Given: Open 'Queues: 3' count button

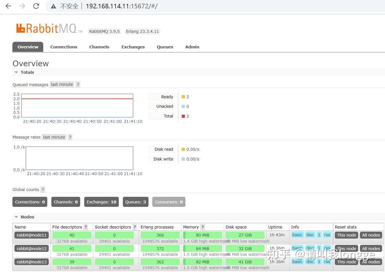Looking at the screenshot, I should click(136, 202).
